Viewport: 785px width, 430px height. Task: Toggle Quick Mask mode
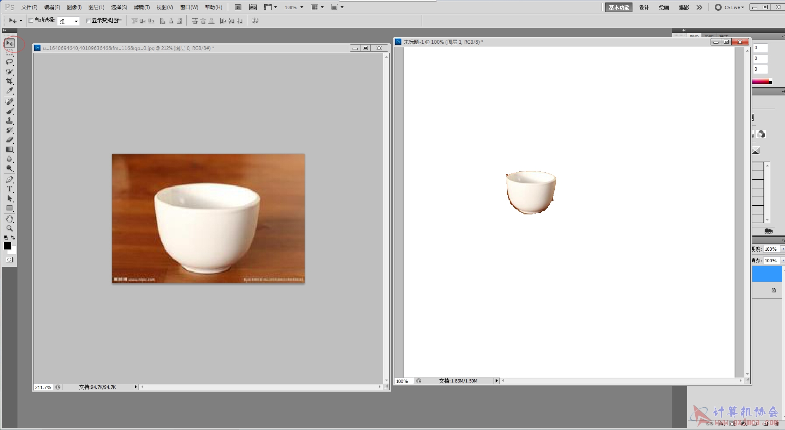[x=10, y=260]
